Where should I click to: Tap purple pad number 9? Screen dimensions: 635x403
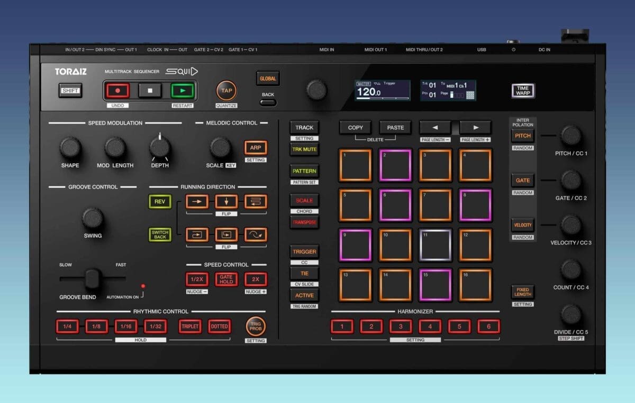pyautogui.click(x=355, y=245)
